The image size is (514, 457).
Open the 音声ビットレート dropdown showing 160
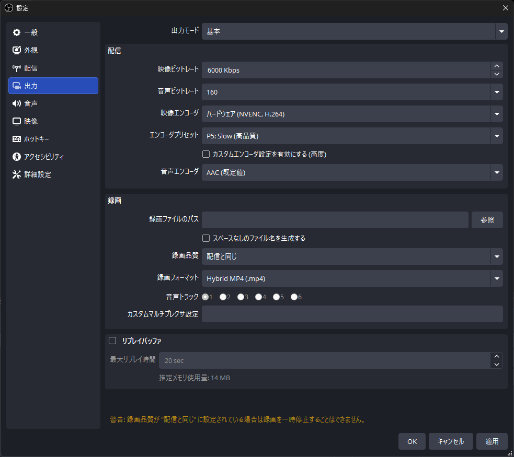click(x=352, y=92)
